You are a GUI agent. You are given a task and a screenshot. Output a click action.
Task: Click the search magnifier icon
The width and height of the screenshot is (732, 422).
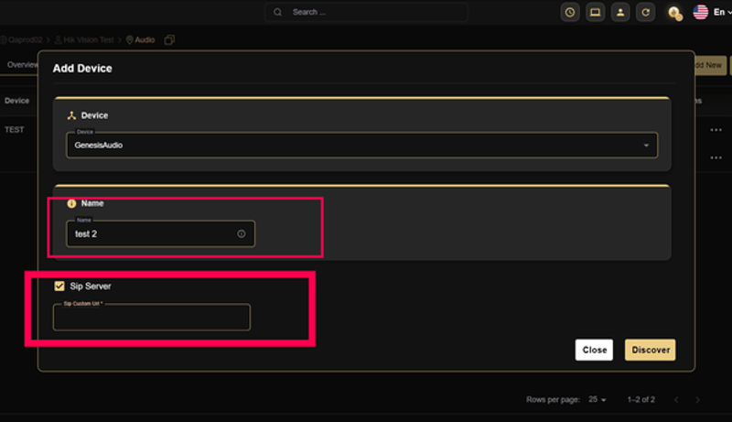278,12
